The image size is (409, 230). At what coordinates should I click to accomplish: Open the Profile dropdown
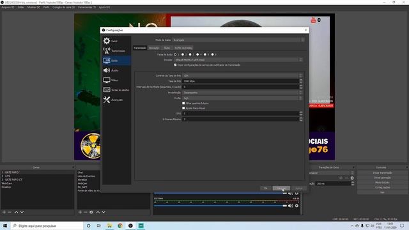242,98
